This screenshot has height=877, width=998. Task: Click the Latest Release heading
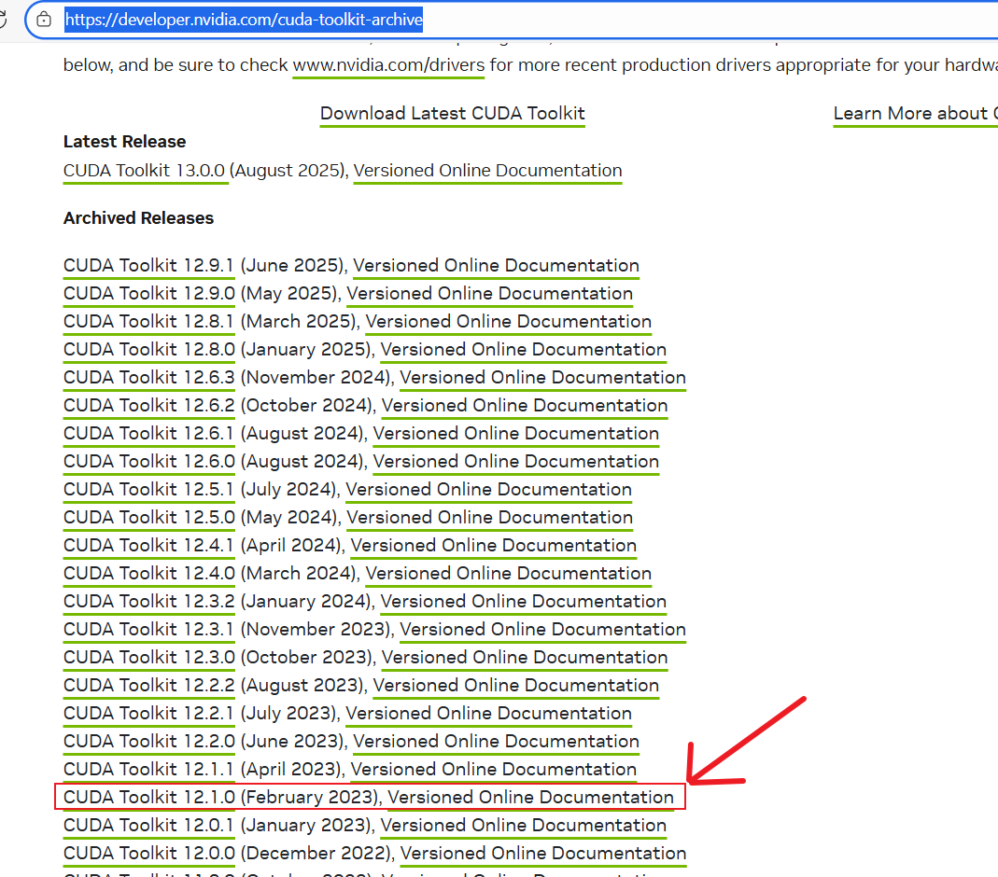point(125,141)
